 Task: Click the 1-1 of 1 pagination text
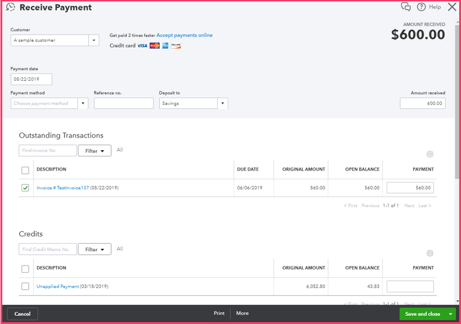click(391, 206)
